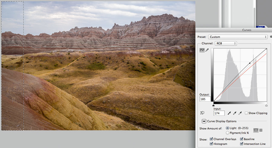Image resolution: width=272 pixels, height=148 pixels.
Task: Pick the gray point eyedropper
Action: (235, 113)
